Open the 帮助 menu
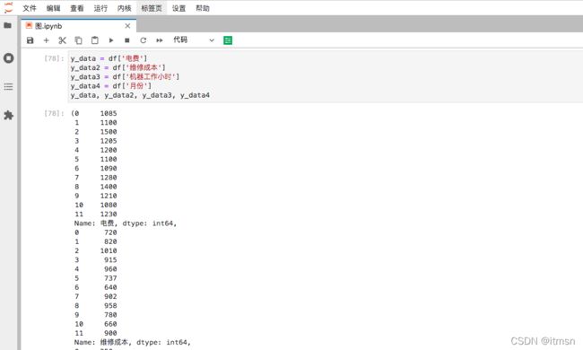Image resolution: width=583 pixels, height=350 pixels. 203,8
